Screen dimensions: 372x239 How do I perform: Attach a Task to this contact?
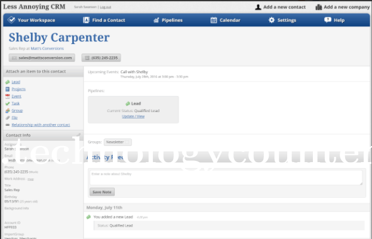point(16,103)
